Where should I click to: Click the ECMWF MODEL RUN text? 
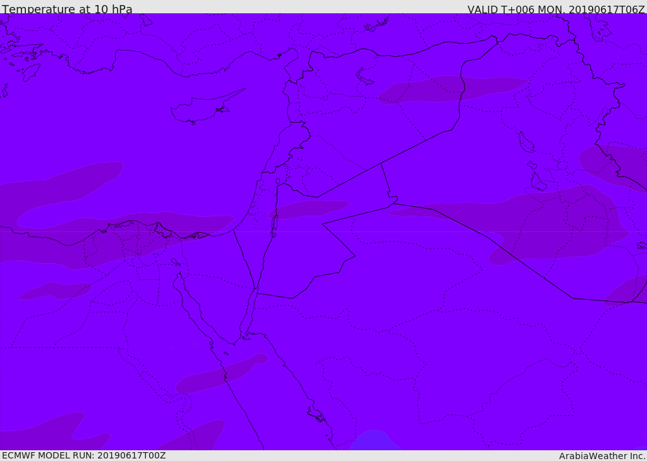[83, 455]
